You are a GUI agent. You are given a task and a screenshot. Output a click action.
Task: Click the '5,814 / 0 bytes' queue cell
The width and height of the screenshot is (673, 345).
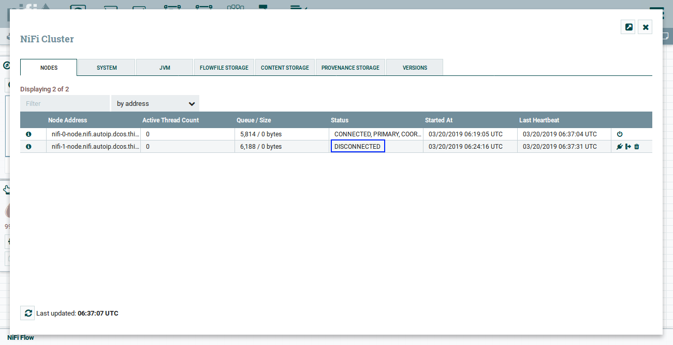[x=282, y=134]
